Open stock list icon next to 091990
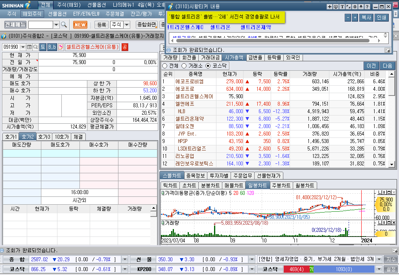Image resolution: width=399 pixels, height=275 pixels. pyautogui.click(x=29, y=47)
